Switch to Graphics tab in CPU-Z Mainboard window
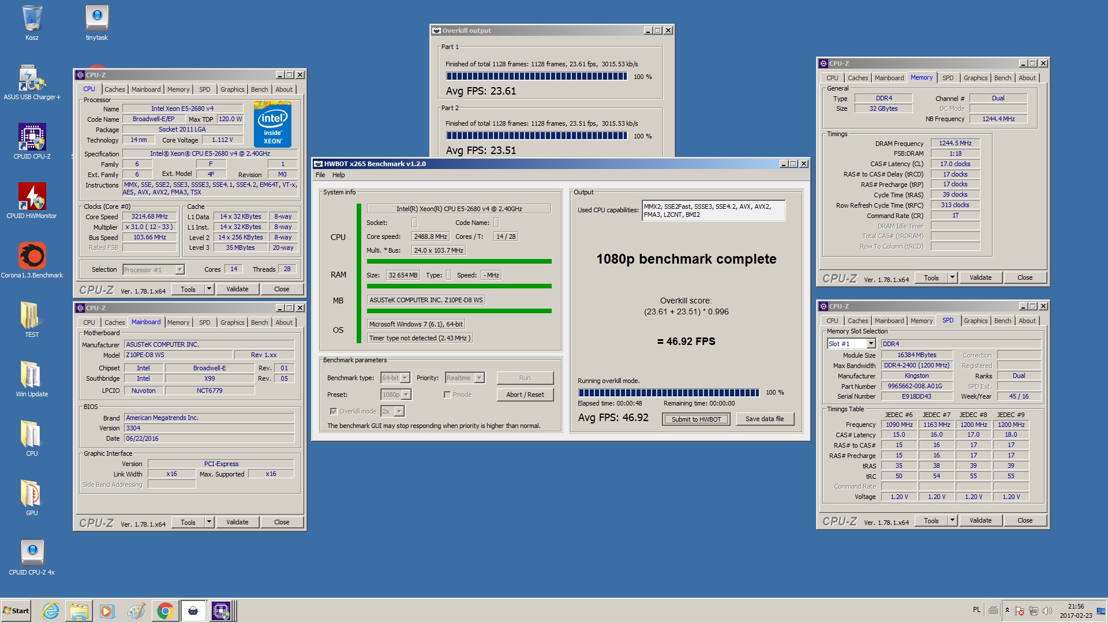 tap(232, 322)
